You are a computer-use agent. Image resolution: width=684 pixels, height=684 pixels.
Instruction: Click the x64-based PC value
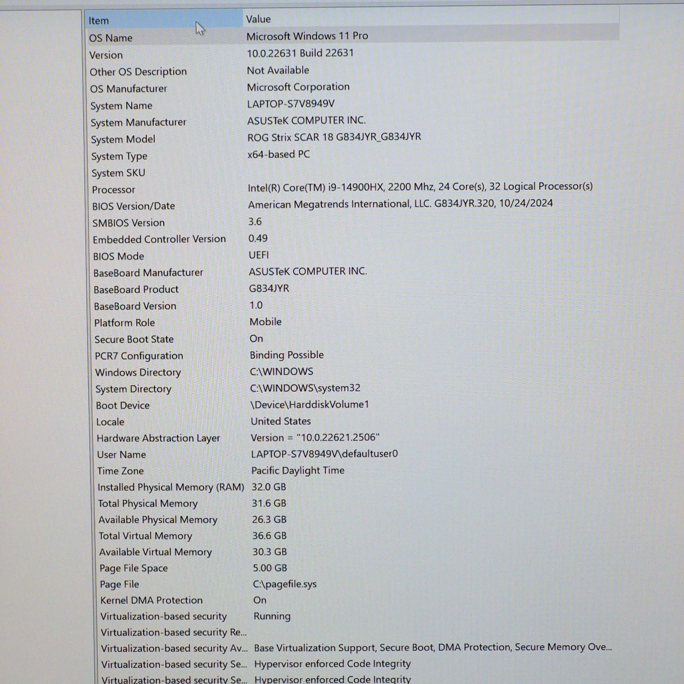point(279,155)
